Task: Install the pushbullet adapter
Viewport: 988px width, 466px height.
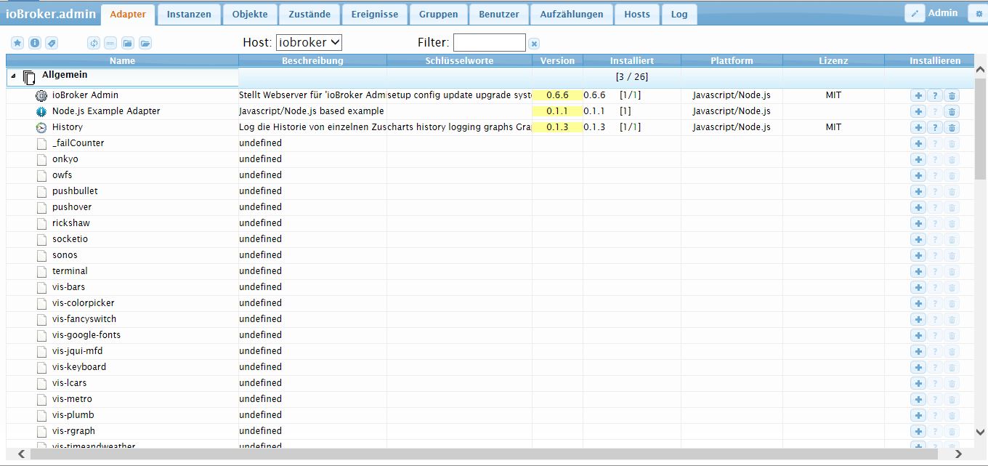Action: click(918, 191)
